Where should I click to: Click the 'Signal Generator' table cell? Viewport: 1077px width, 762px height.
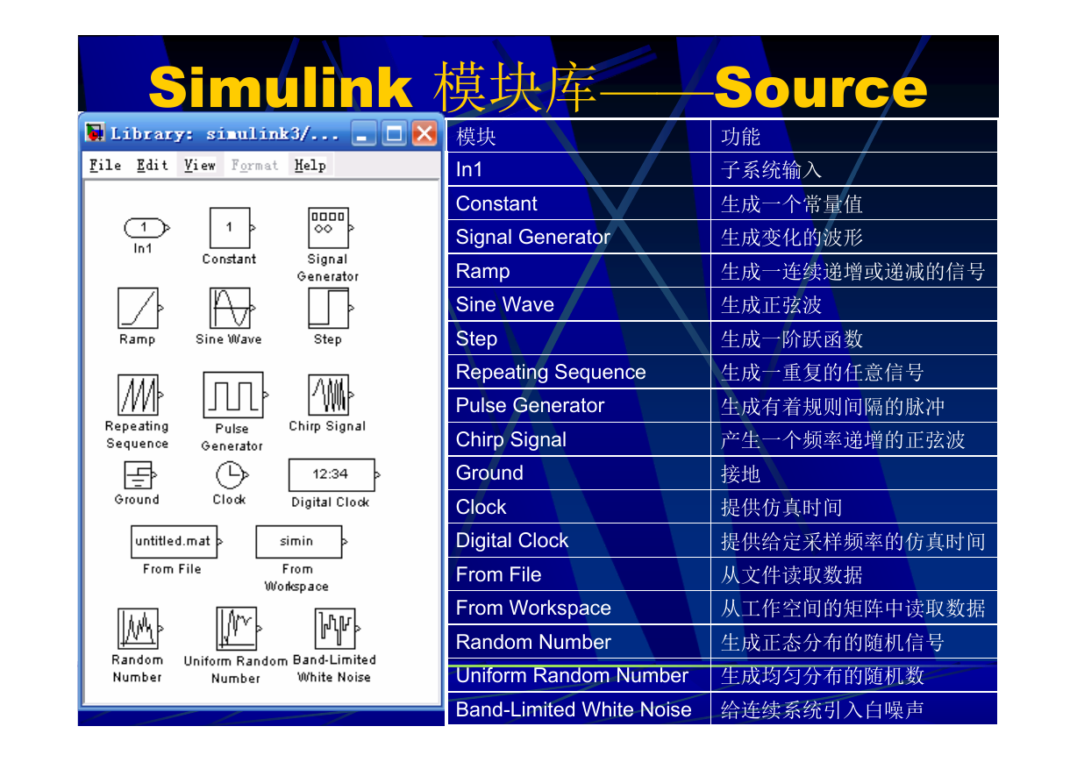click(579, 237)
